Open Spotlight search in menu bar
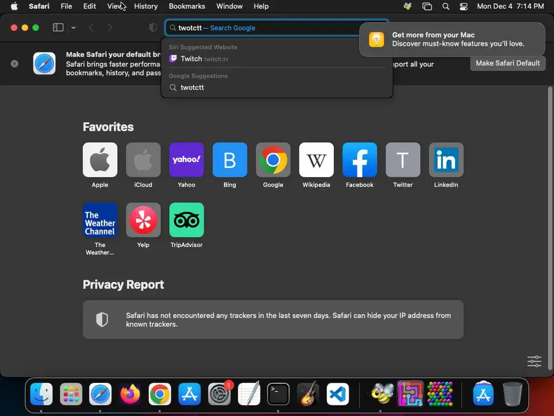The width and height of the screenshot is (554, 416). pos(446,6)
